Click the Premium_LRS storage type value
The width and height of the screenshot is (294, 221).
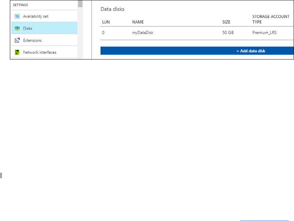[x=264, y=33]
